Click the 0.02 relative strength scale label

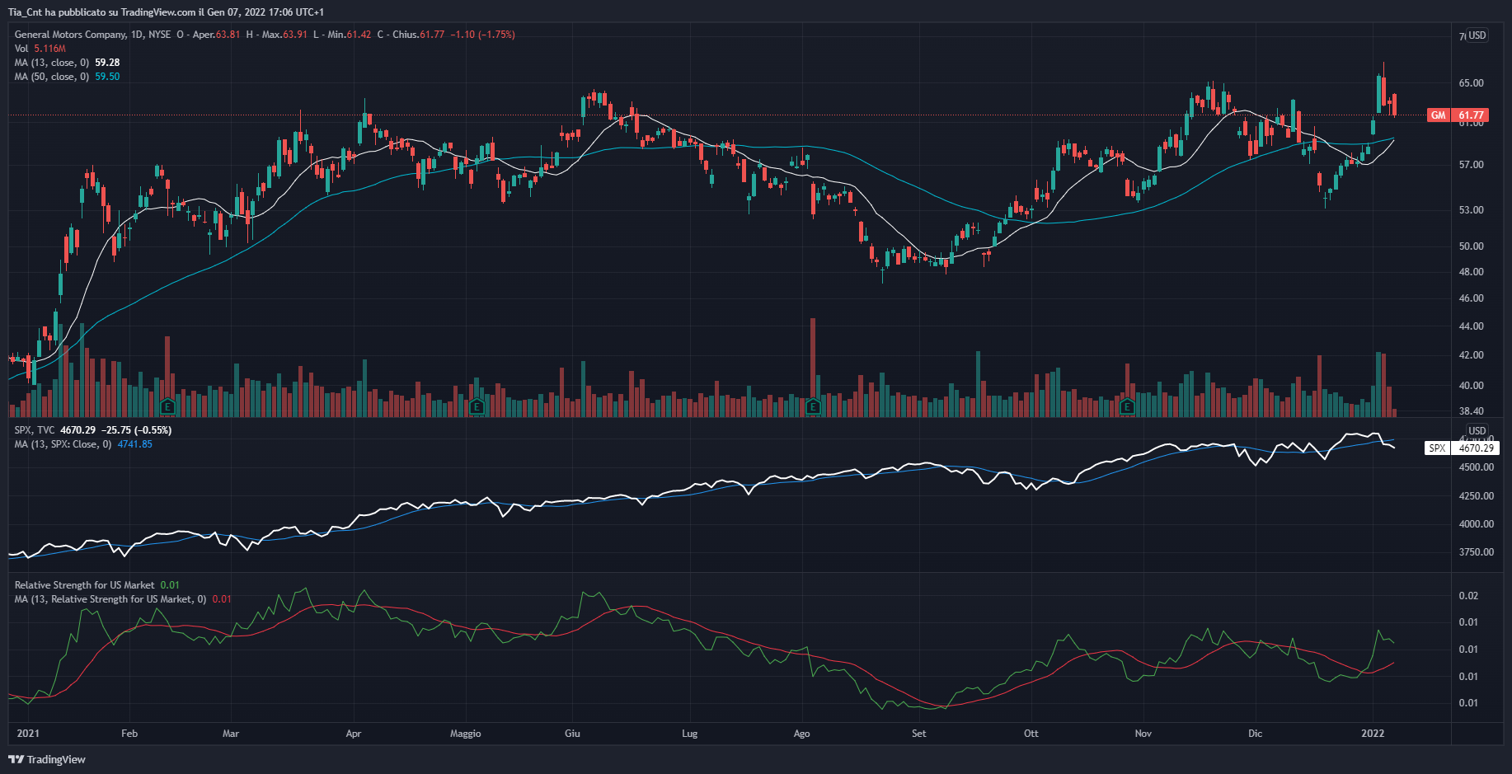[1468, 596]
